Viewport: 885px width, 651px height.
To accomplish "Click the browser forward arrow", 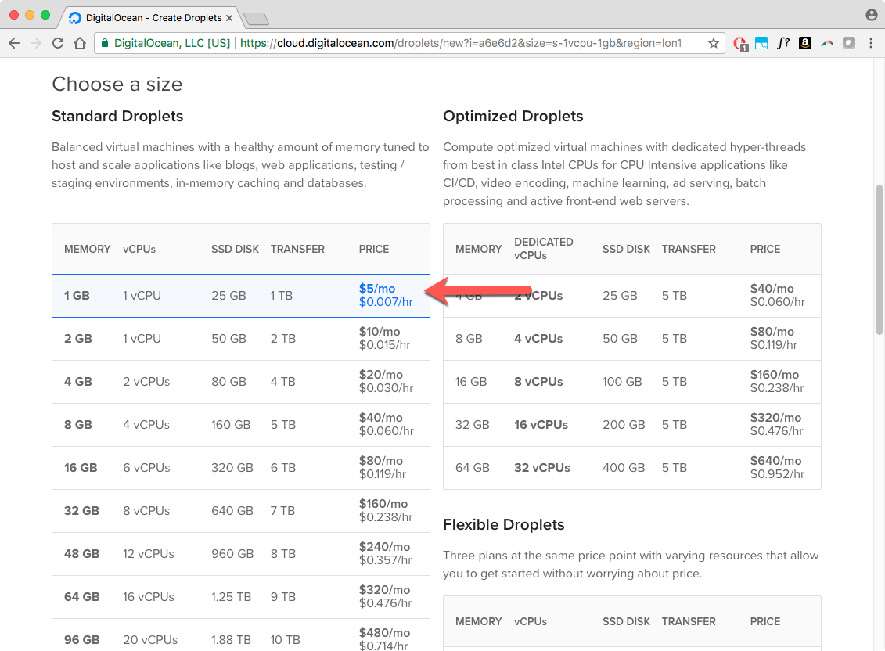I will point(35,43).
